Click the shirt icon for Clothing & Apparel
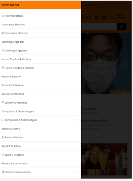 (x=3, y=51)
